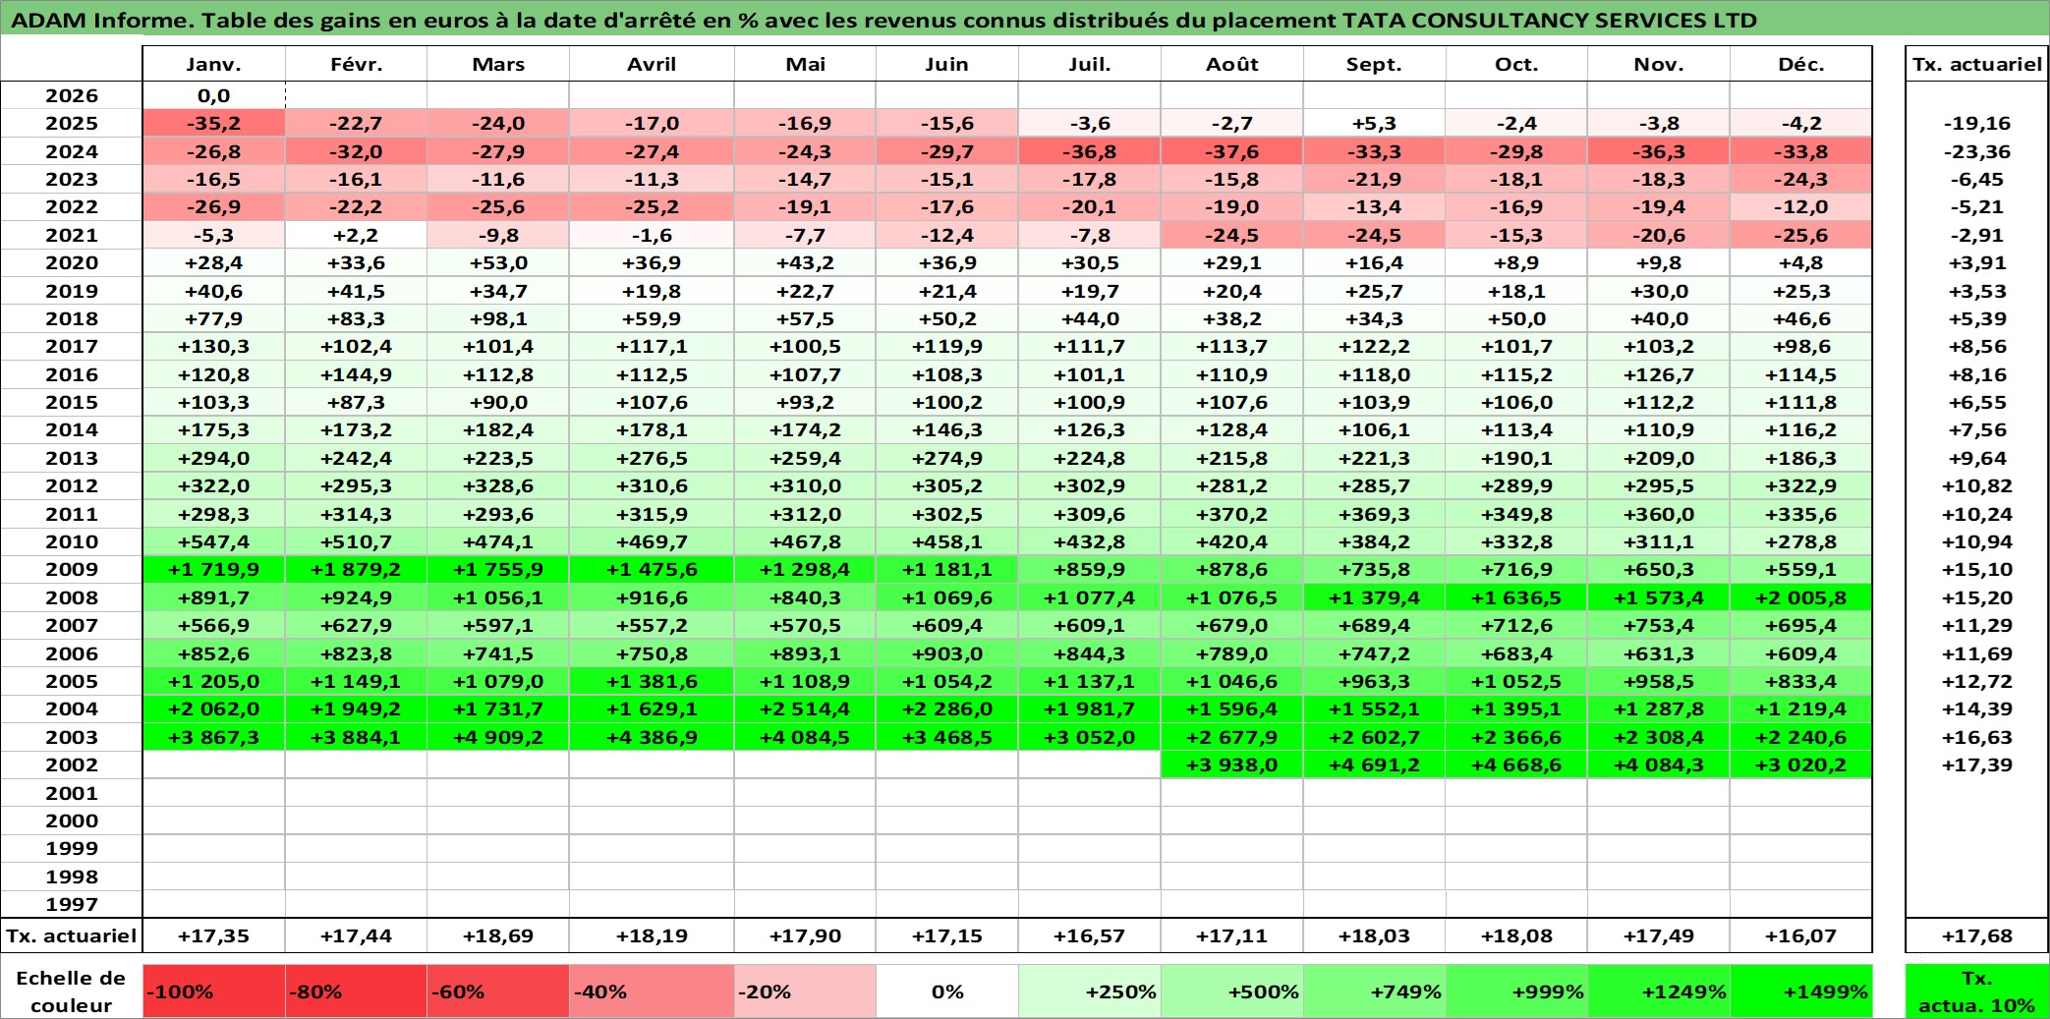
Task: Click the +16,07 actuarial rate for Déc.
Action: tap(1801, 935)
